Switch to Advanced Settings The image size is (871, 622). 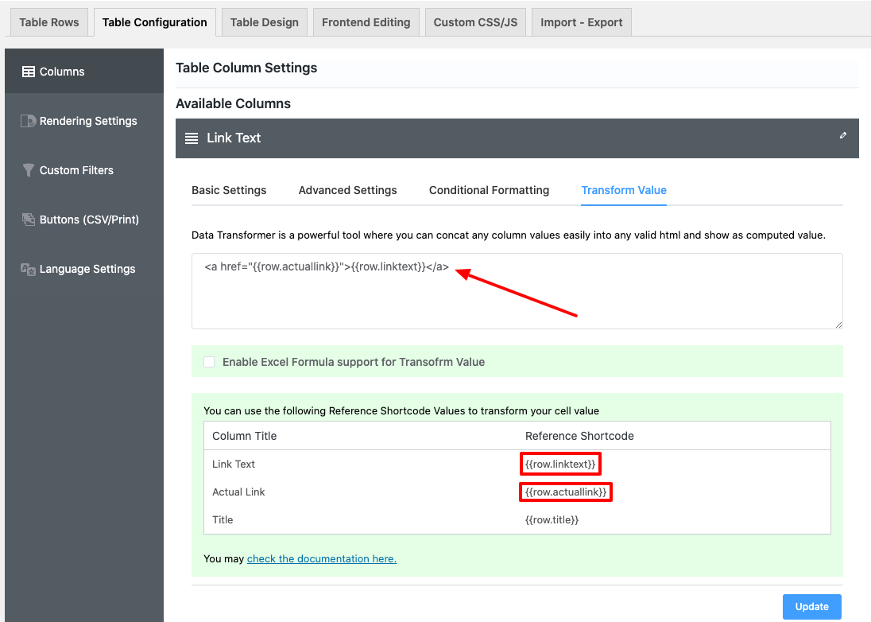(347, 190)
